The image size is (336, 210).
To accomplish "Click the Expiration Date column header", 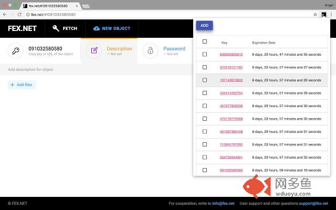I will pos(264,43).
